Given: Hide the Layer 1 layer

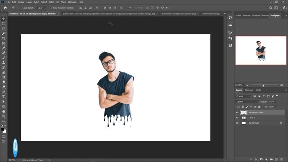Looking at the screenshot, I should (x=237, y=118).
